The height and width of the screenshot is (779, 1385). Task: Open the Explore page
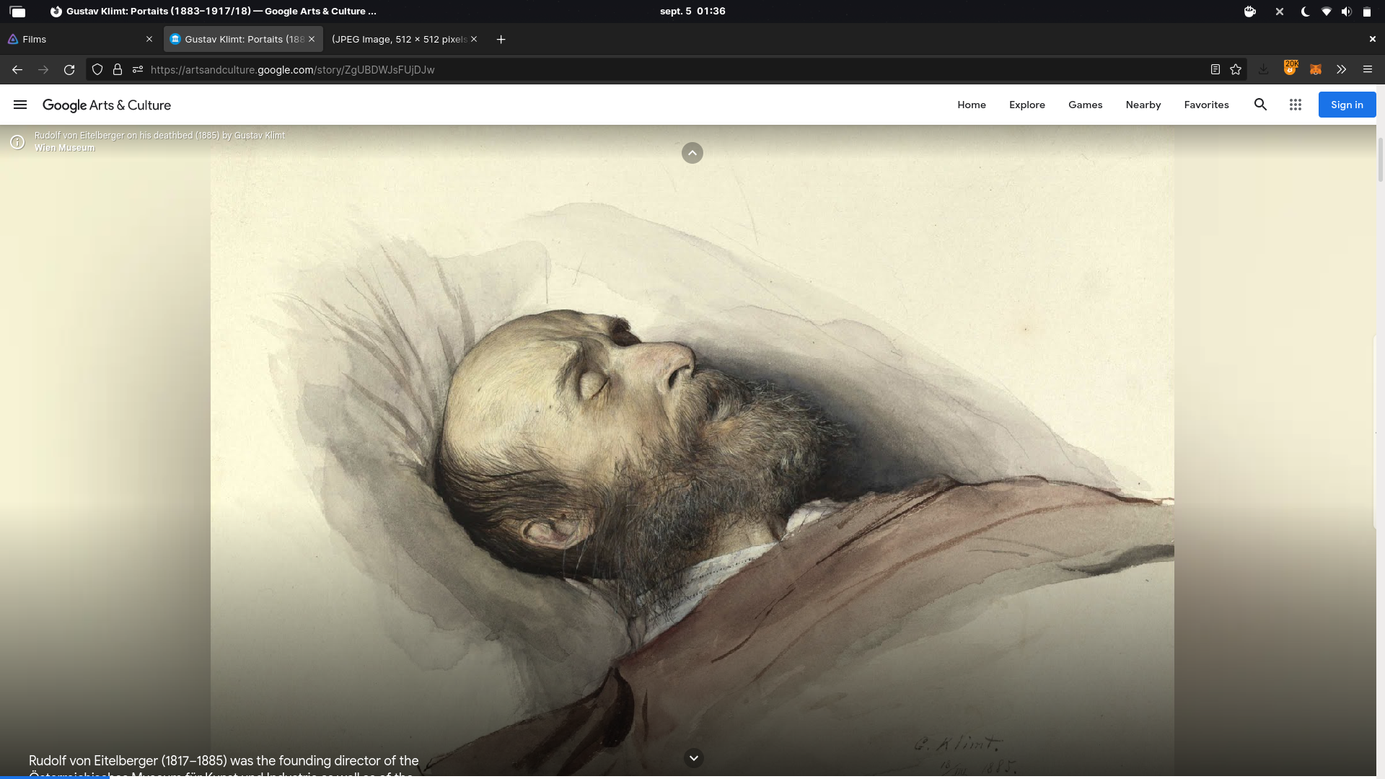(1026, 105)
